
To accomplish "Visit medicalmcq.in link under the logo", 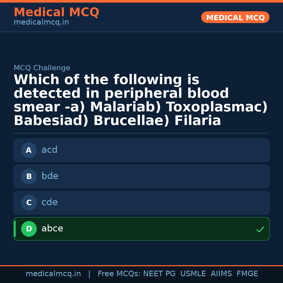I will 41,22.
